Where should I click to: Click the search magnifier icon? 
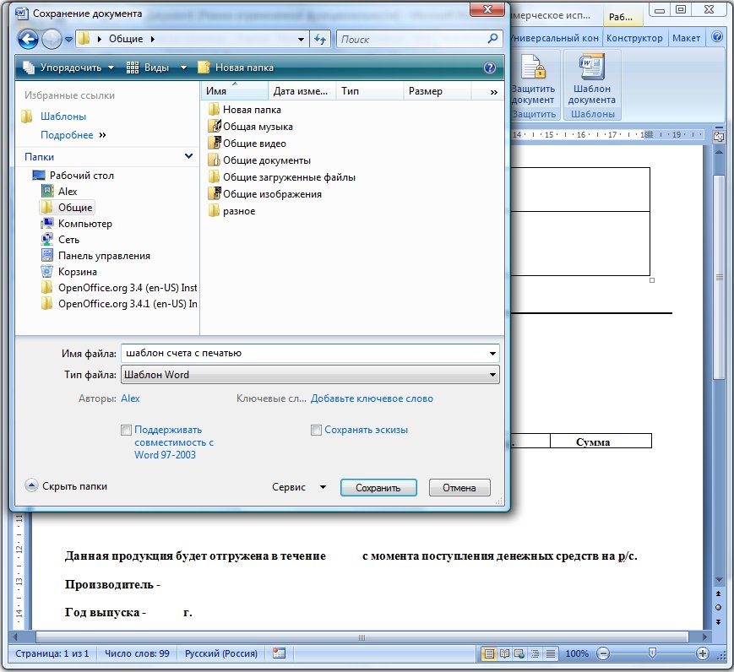point(492,39)
